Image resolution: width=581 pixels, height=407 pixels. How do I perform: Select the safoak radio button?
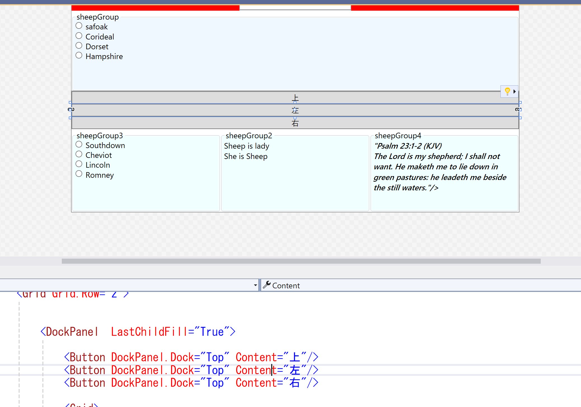pos(79,26)
